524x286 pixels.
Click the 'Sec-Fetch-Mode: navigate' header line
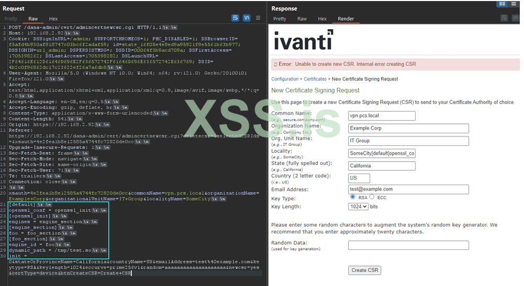point(53,159)
